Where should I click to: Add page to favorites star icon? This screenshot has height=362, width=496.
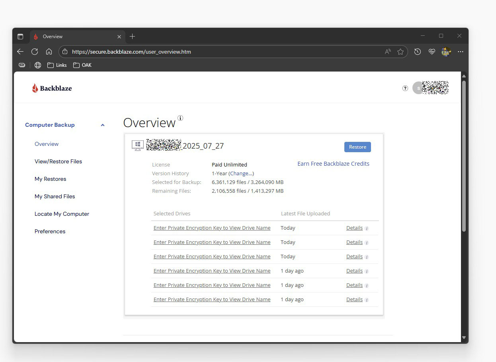coord(400,52)
